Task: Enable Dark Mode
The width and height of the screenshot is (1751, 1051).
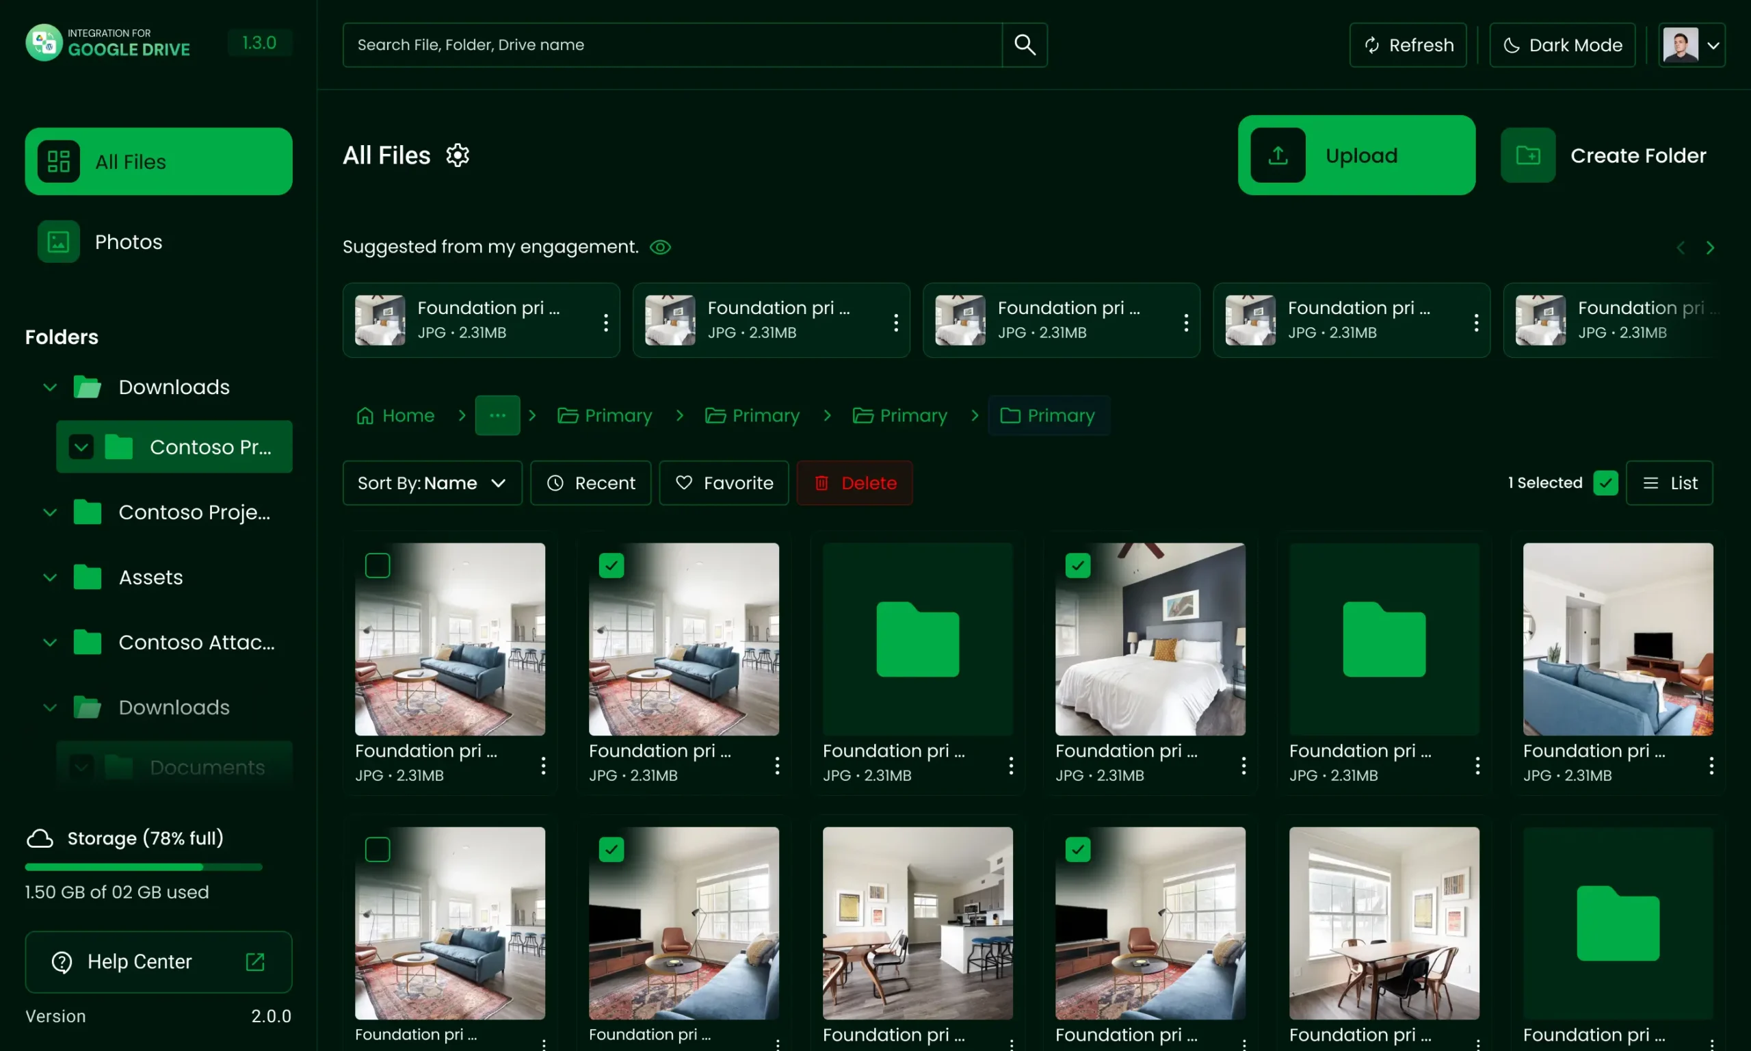Action: [1562, 44]
